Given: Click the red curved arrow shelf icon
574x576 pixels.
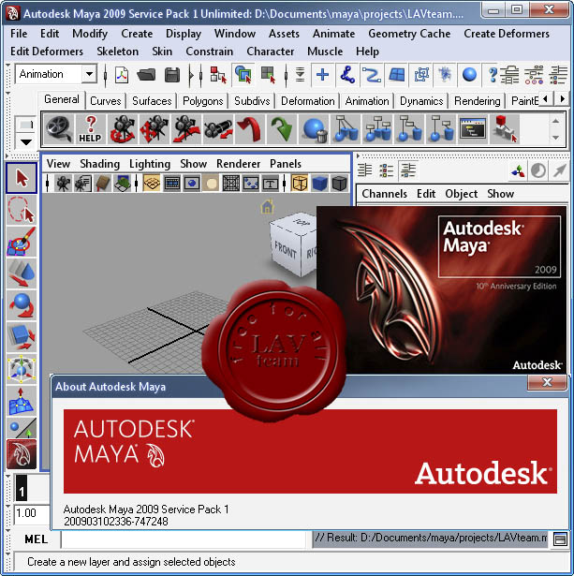Looking at the screenshot, I should point(249,129).
